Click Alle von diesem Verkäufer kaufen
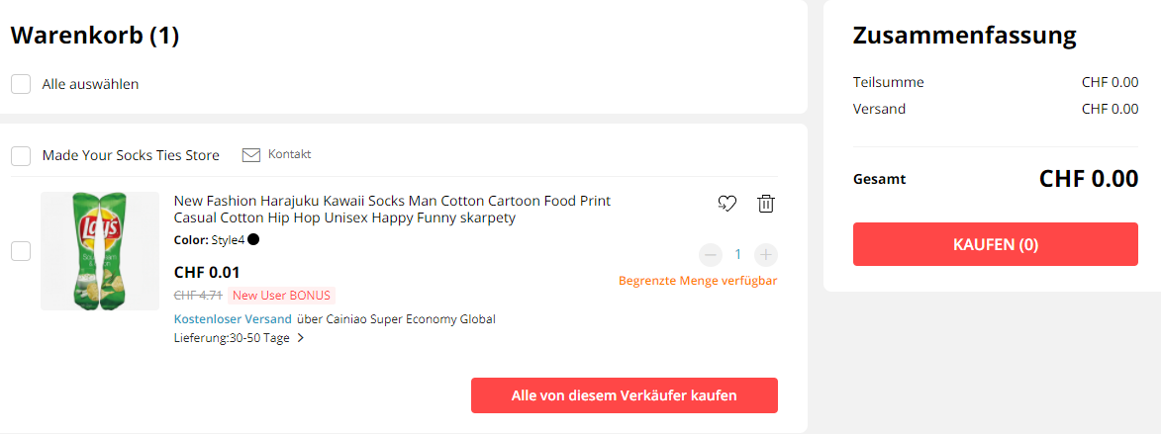Image resolution: width=1161 pixels, height=434 pixels. click(624, 395)
